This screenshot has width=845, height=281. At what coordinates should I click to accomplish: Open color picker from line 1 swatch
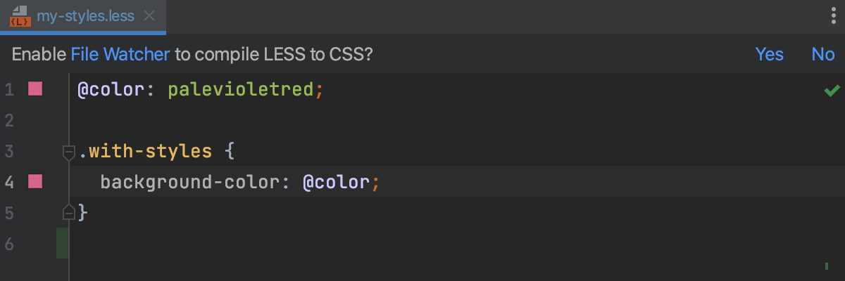pyautogui.click(x=35, y=89)
